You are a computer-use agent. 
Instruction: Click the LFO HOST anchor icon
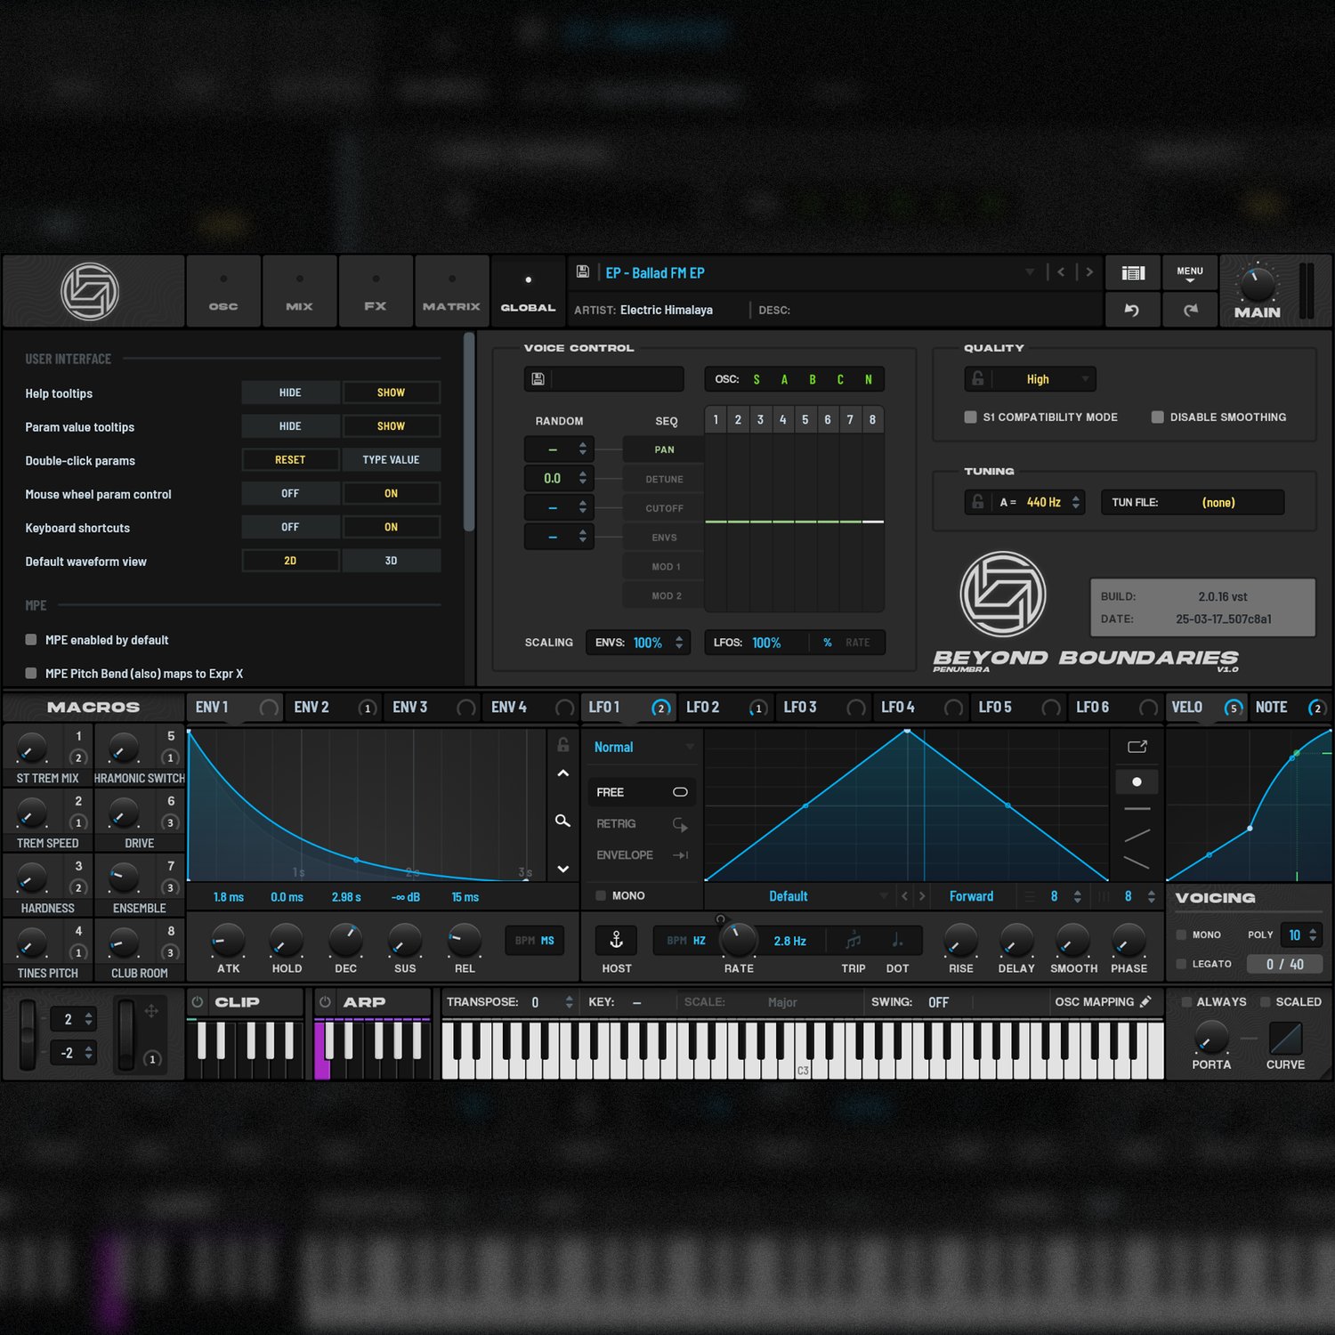pyautogui.click(x=616, y=940)
